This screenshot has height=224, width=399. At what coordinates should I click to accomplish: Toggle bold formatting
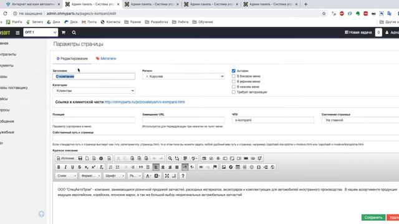59,167
